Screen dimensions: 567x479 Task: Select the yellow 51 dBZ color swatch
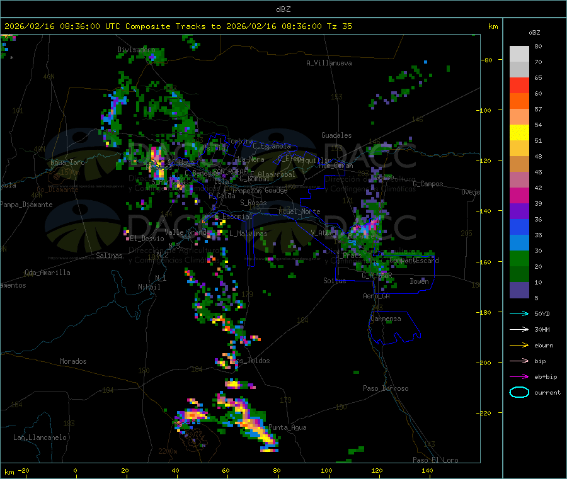point(519,133)
